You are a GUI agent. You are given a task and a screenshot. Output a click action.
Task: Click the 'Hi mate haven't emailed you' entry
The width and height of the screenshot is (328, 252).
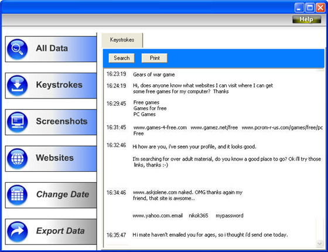[x=210, y=235]
